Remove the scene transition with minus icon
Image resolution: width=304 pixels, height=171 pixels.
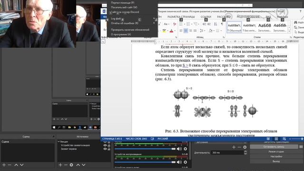pyautogui.click(x=239, y=147)
